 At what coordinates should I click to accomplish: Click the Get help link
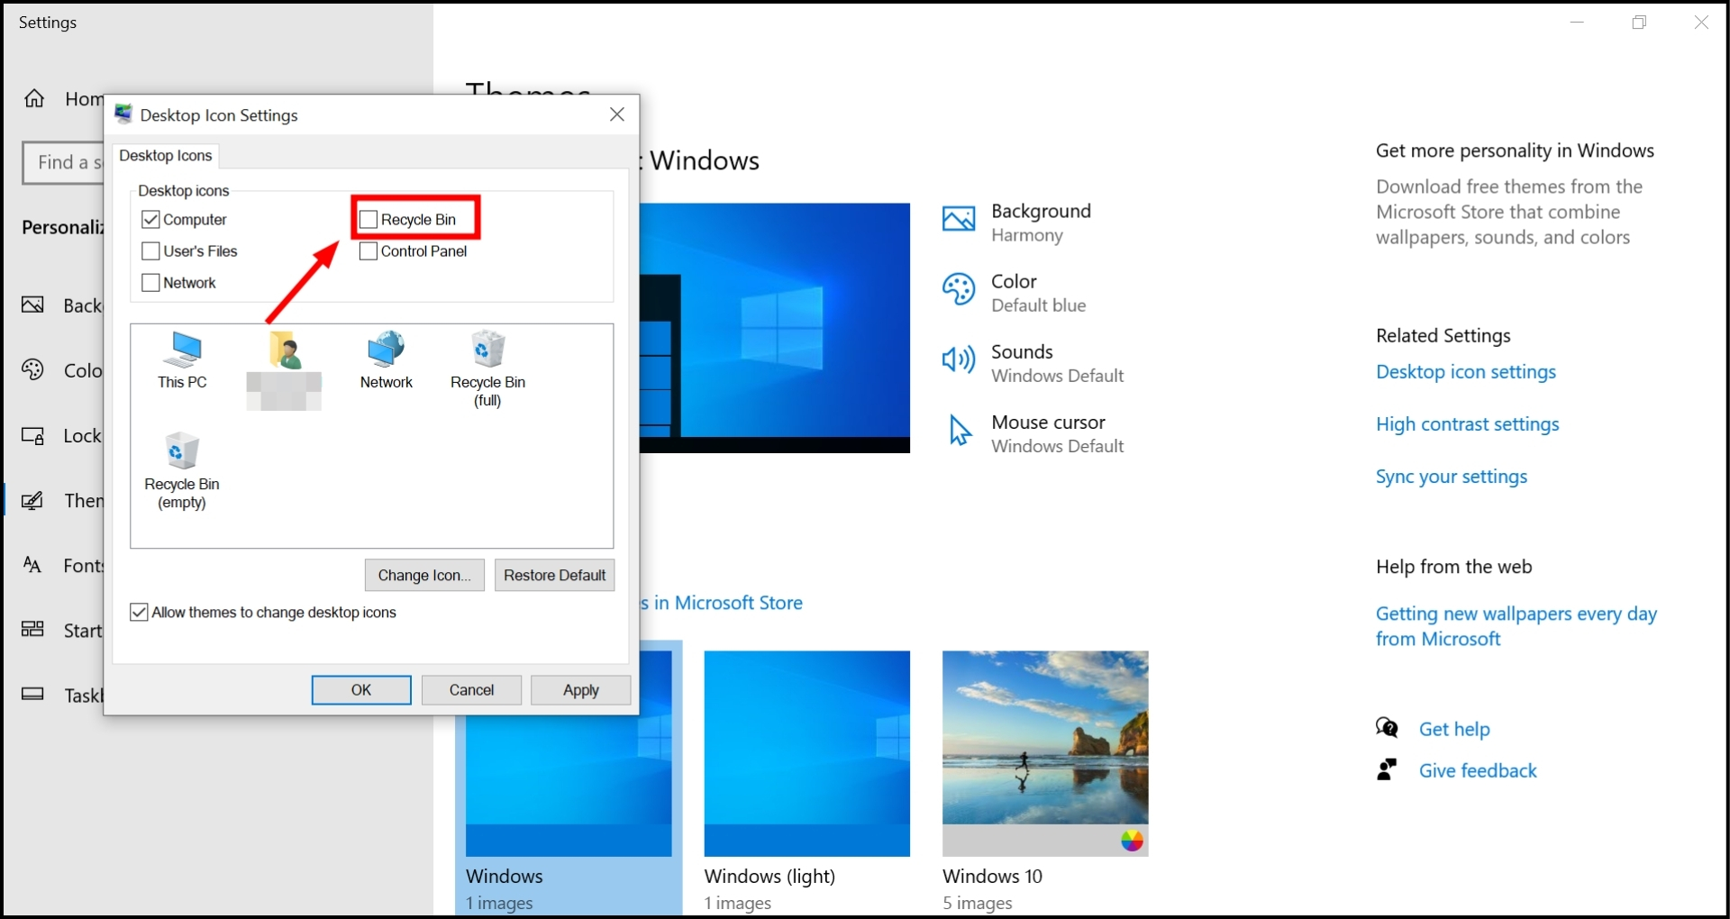[x=1454, y=729]
